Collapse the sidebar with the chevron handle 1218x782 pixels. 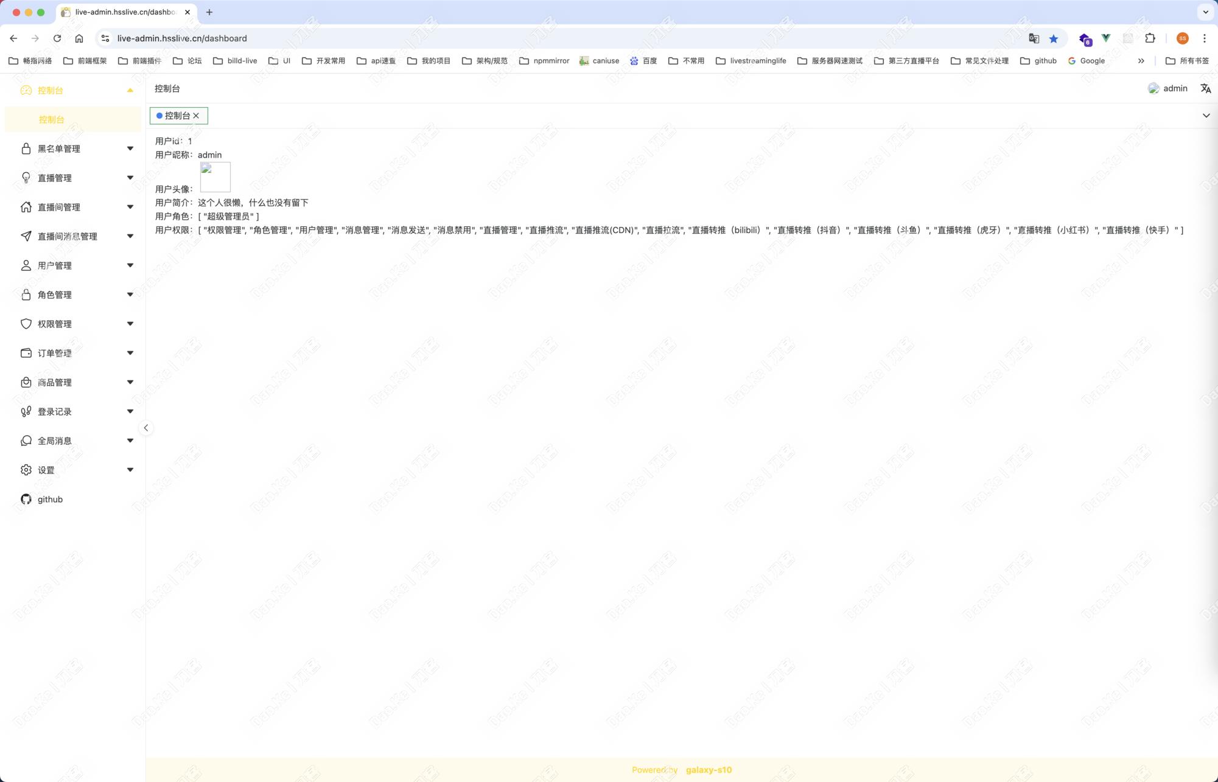pos(146,428)
